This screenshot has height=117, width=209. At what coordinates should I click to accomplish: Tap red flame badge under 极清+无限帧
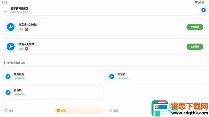(x=26, y=49)
